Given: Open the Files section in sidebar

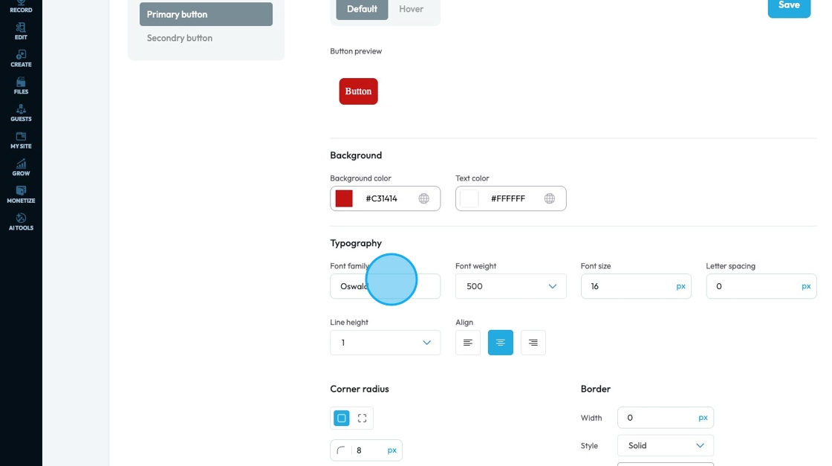Looking at the screenshot, I should tap(21, 85).
